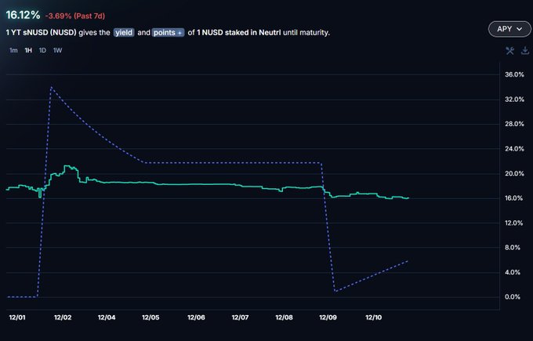The height and width of the screenshot is (341, 533).
Task: Click the points + badge
Action: [165, 32]
